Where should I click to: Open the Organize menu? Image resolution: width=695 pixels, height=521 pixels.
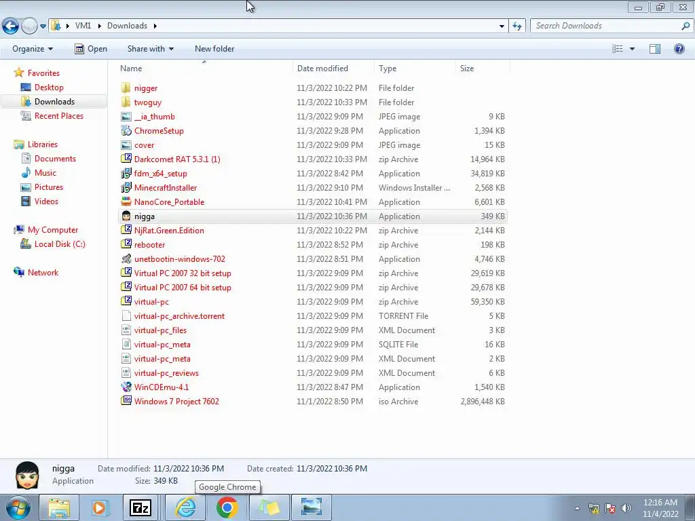tap(33, 49)
